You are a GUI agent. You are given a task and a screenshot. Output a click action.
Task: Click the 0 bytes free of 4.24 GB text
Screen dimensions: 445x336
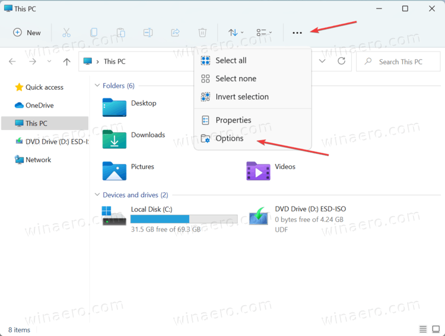(x=309, y=220)
